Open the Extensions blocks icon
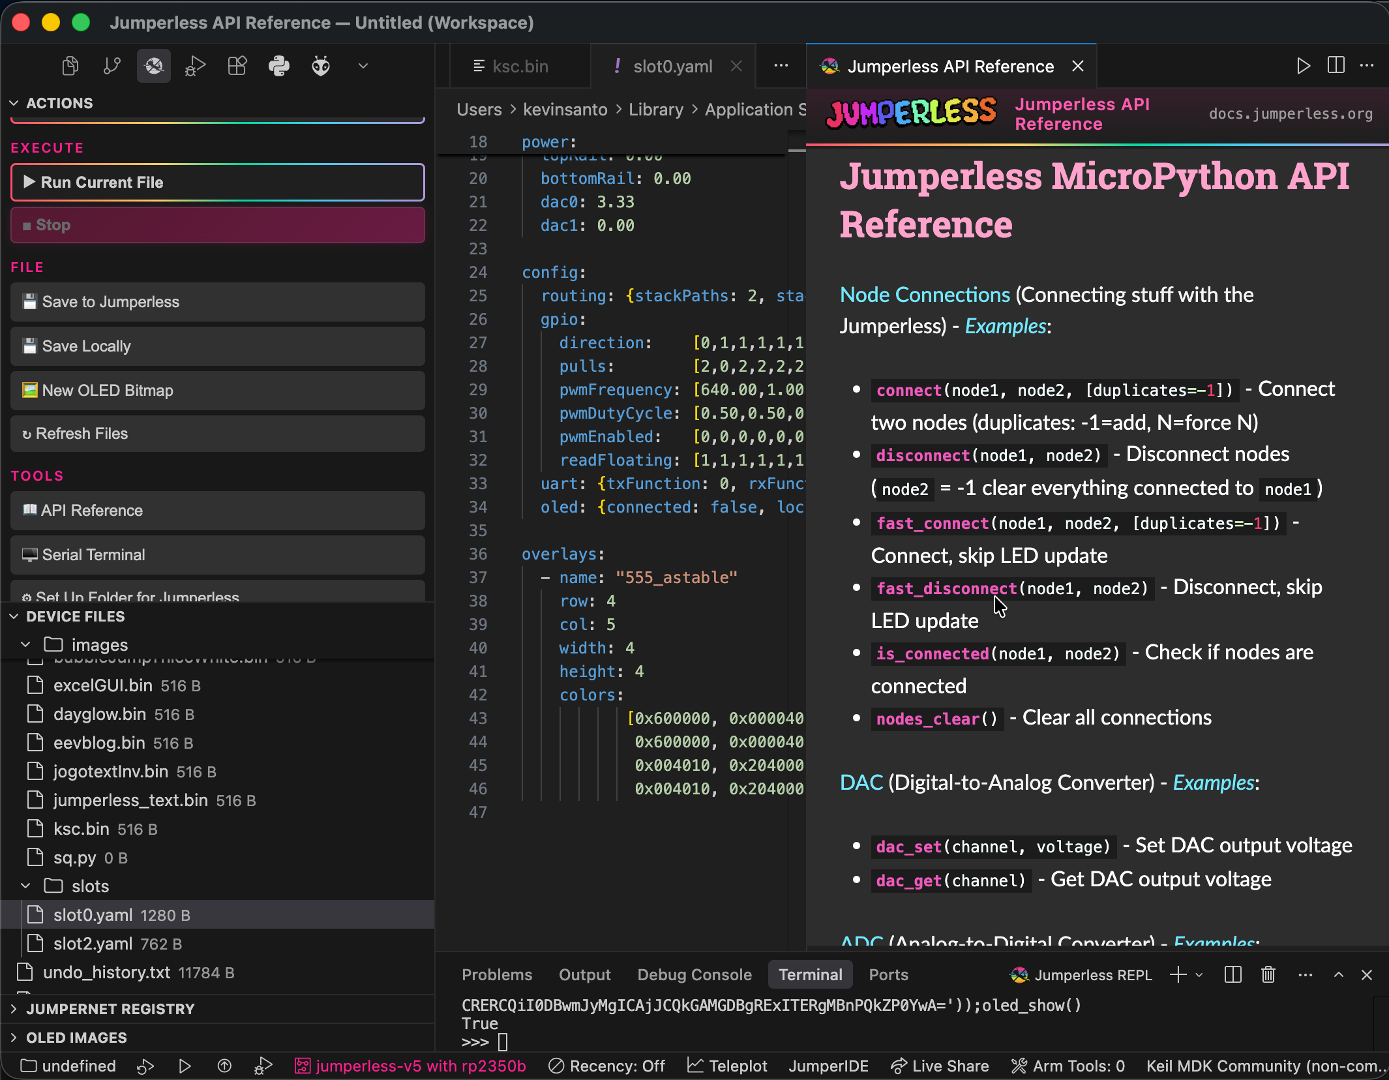Screen dimensions: 1389x1080 [x=237, y=66]
